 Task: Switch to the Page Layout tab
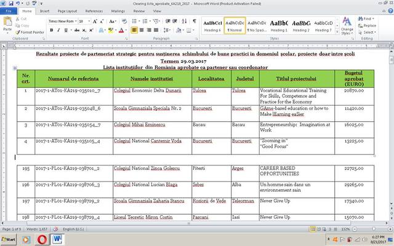pyautogui.click(x=67, y=11)
